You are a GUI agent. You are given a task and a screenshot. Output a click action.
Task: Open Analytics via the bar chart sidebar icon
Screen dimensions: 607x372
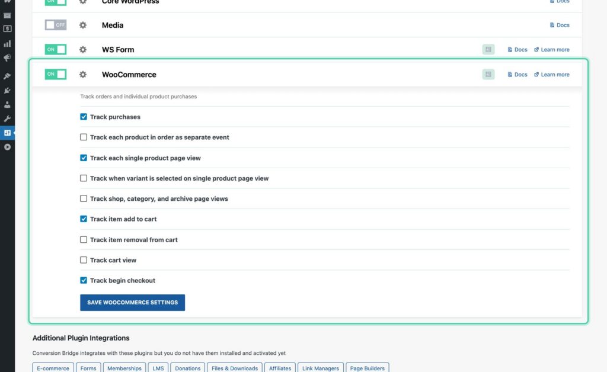click(7, 43)
